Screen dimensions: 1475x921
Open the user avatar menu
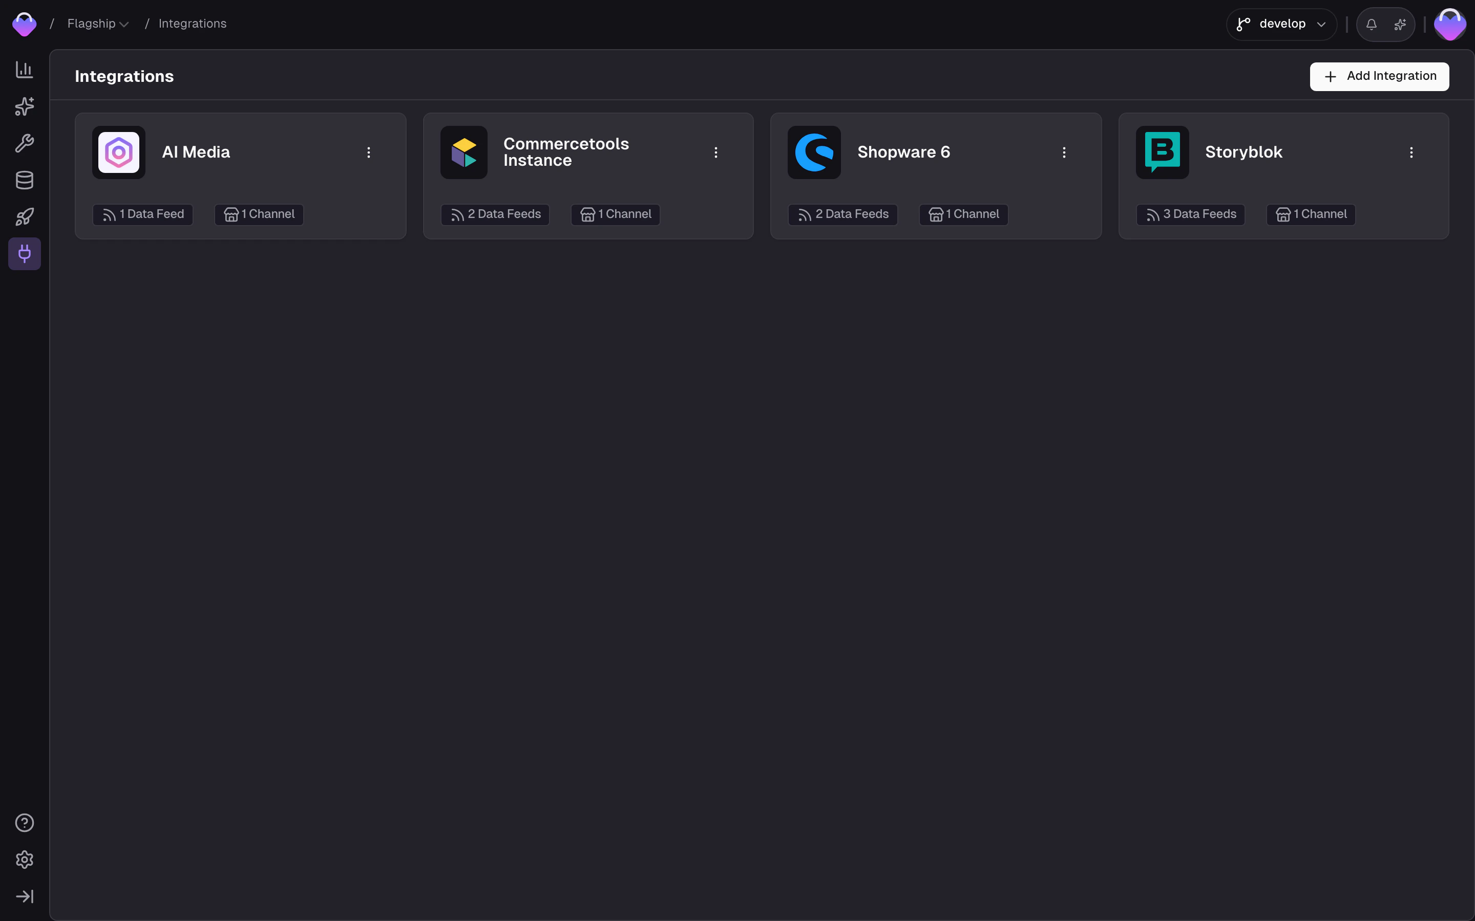click(1449, 25)
